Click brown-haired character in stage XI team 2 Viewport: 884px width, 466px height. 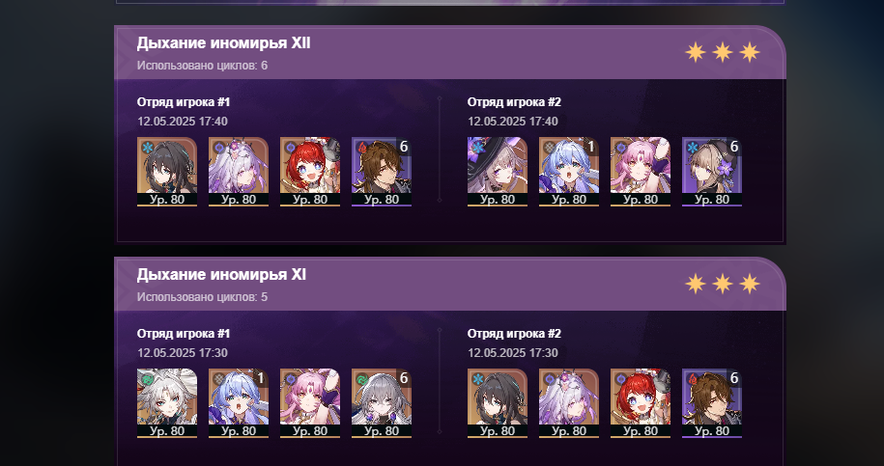(712, 403)
